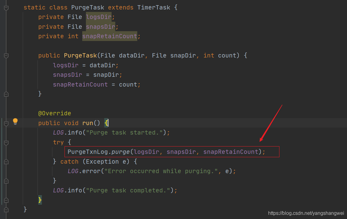Click the TimerTask superclass name

(x=153, y=7)
